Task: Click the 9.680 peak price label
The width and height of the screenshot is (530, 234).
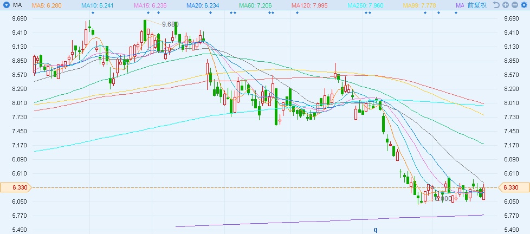Action: [x=170, y=24]
